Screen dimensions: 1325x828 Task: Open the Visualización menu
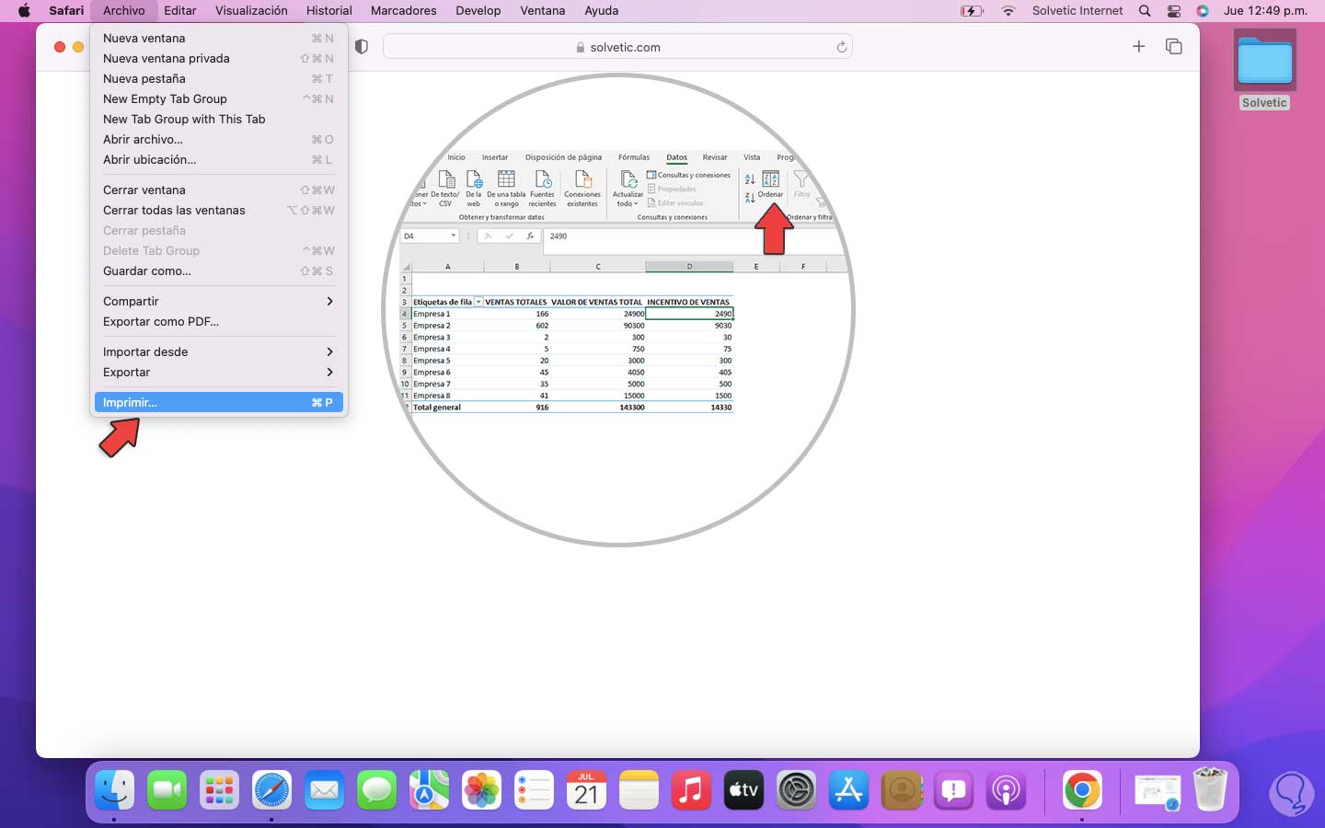pyautogui.click(x=251, y=11)
